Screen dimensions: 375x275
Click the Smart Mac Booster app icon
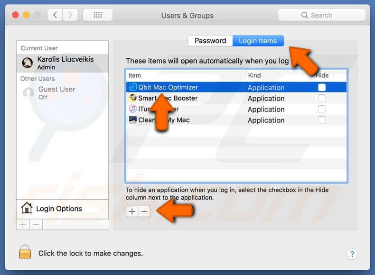click(133, 98)
